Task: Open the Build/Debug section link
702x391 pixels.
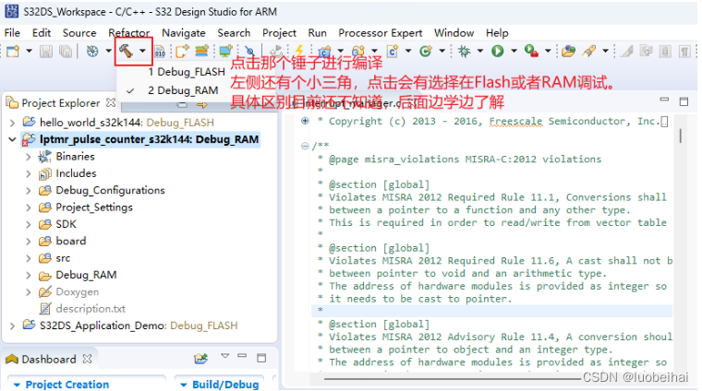Action: pyautogui.click(x=225, y=385)
